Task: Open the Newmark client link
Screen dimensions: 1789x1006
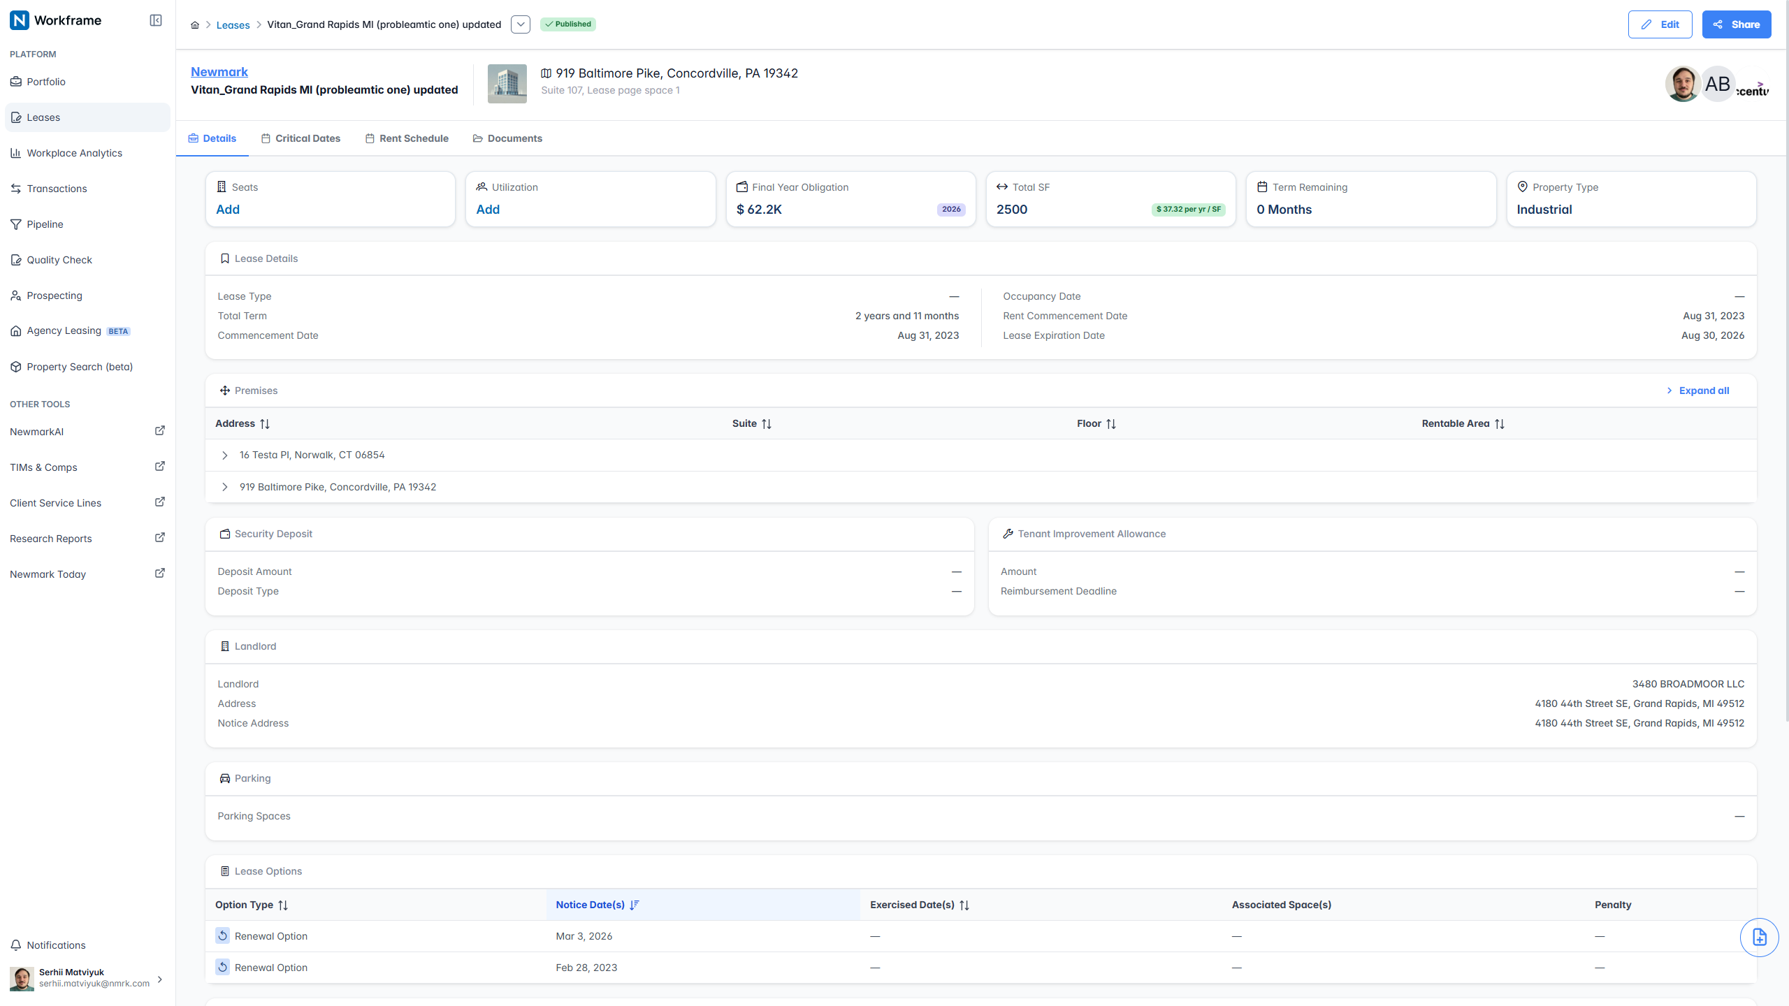Action: pos(219,72)
